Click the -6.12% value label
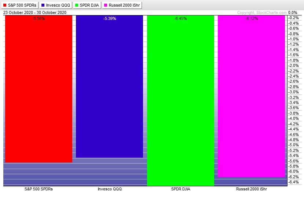The height and width of the screenshot is (197, 304). pyautogui.click(x=252, y=19)
